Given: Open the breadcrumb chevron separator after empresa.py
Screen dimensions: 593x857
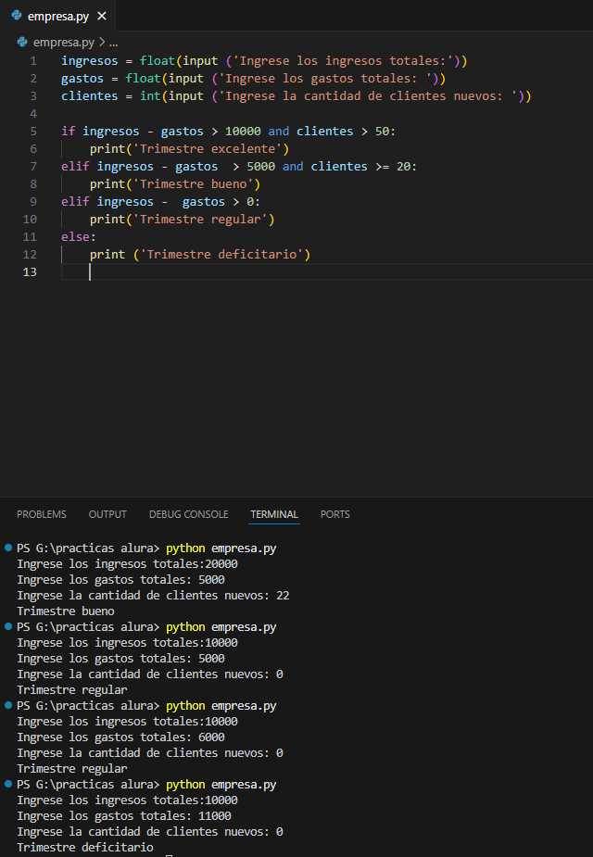Looking at the screenshot, I should 102,42.
